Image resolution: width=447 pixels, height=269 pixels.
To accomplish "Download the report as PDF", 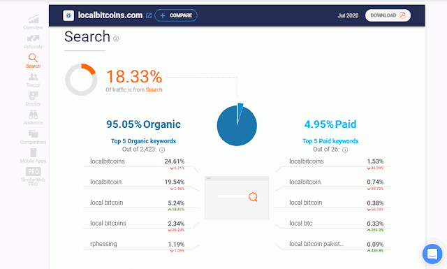I will click(388, 15).
